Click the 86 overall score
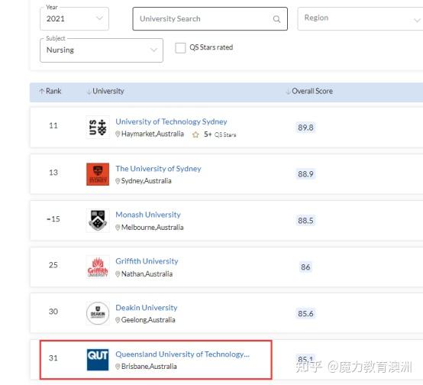The image size is (423, 385). click(x=305, y=267)
